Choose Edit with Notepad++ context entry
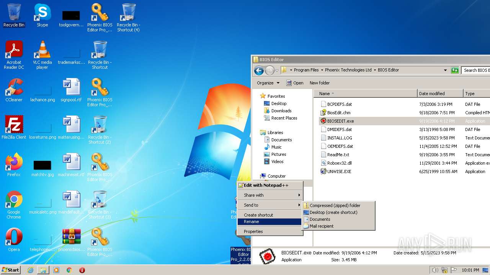 269,185
